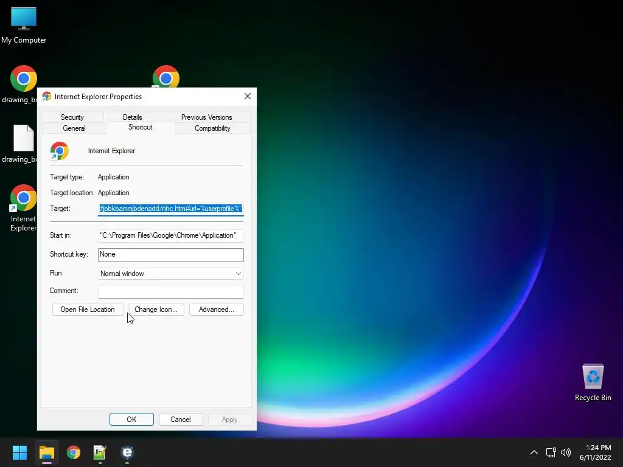Open the Recycle Bin icon
623x467 pixels.
(x=593, y=382)
